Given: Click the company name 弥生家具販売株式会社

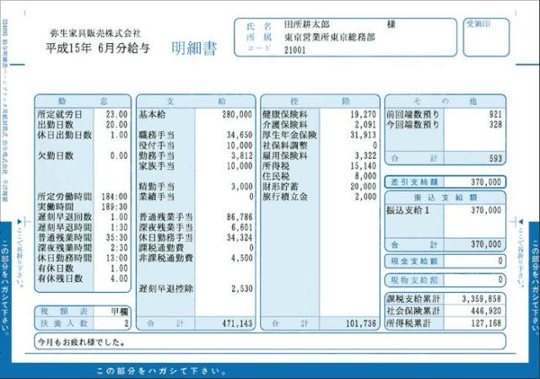Looking at the screenshot, I should click(x=95, y=34).
